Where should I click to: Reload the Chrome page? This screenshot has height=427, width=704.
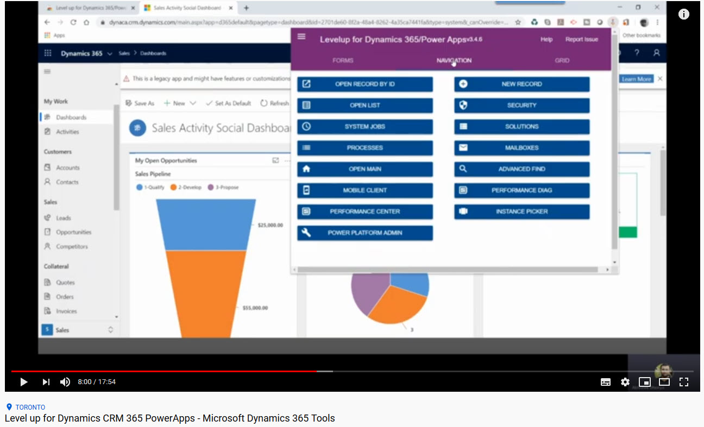(x=73, y=23)
